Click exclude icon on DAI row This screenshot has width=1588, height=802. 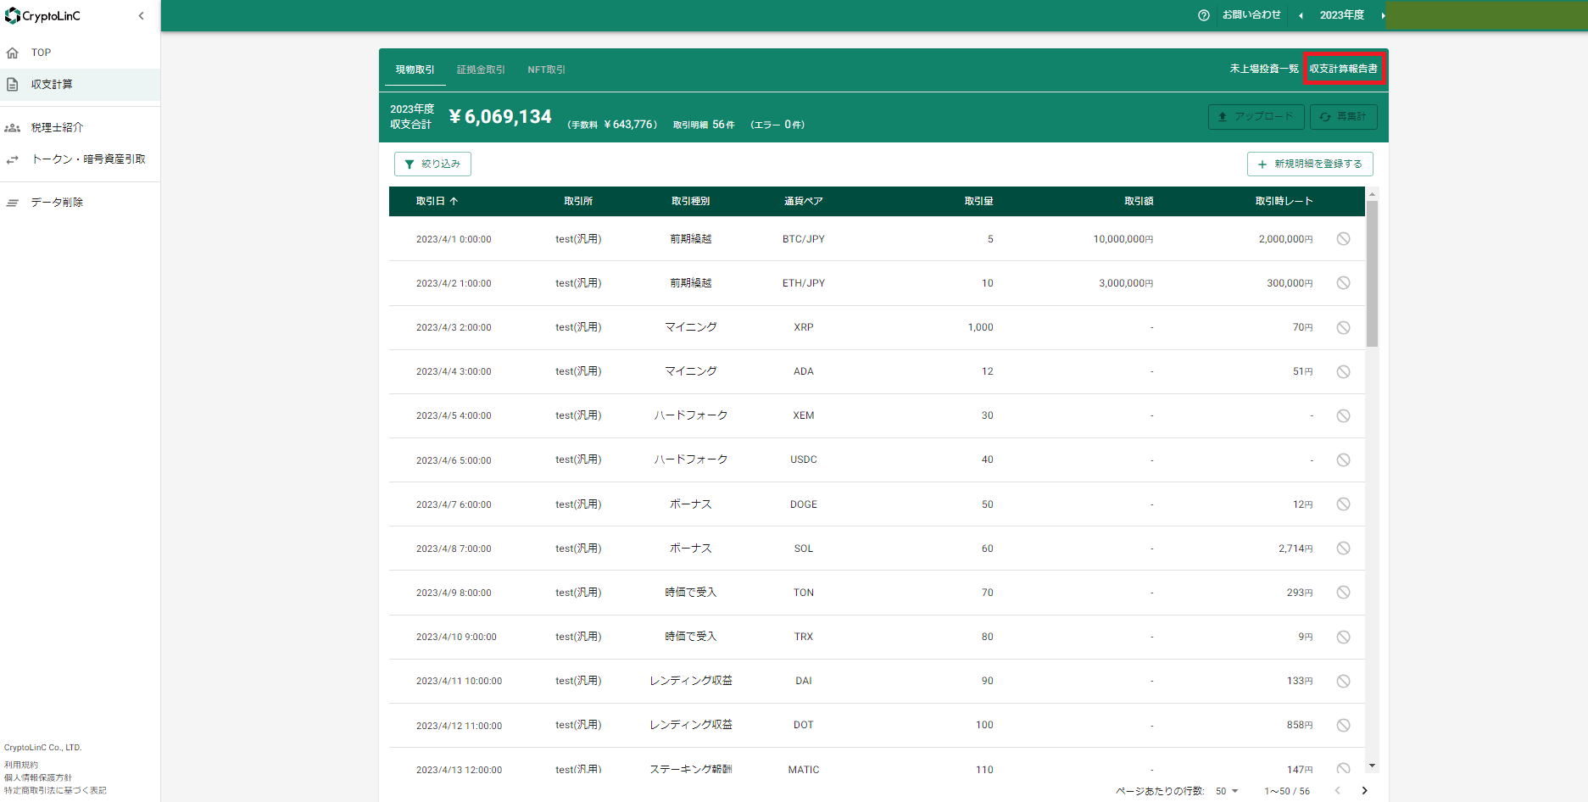(1343, 681)
